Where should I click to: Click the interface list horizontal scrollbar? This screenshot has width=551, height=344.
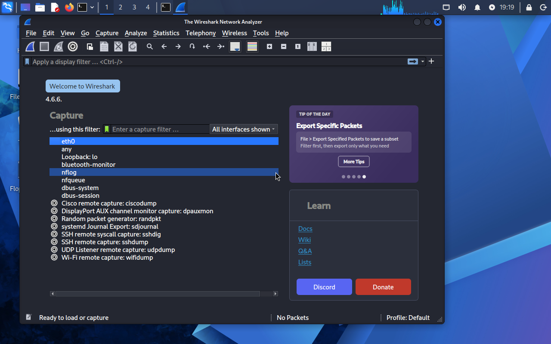coord(164,294)
